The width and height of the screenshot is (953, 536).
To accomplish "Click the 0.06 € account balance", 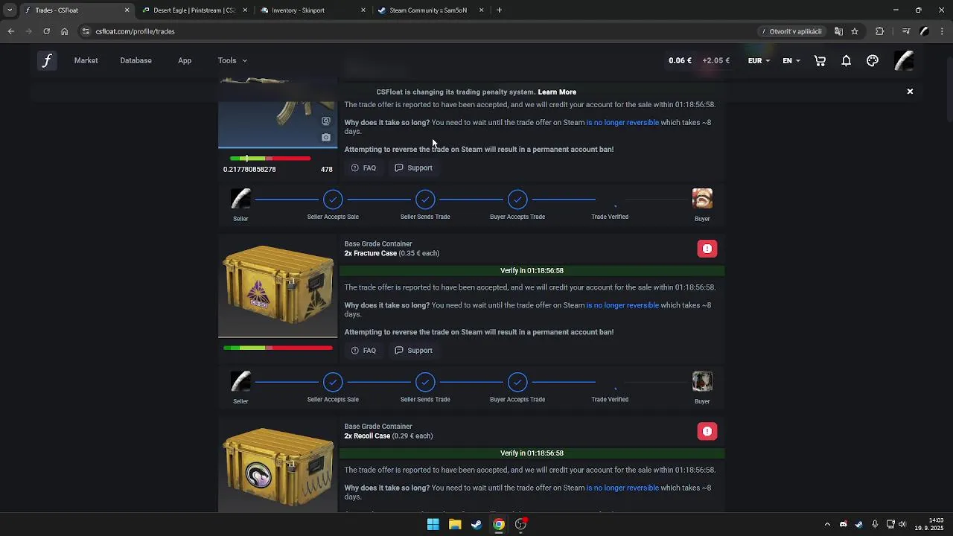I will coord(680,61).
